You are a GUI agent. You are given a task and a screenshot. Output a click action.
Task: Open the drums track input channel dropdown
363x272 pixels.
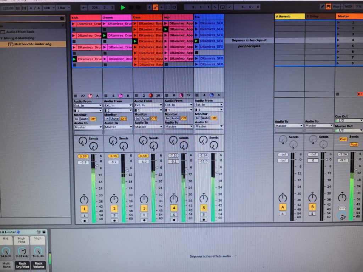118,110
